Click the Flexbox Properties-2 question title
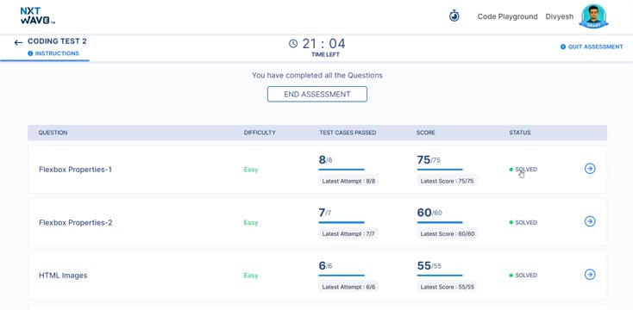Image resolution: width=633 pixels, height=310 pixels. (76, 222)
